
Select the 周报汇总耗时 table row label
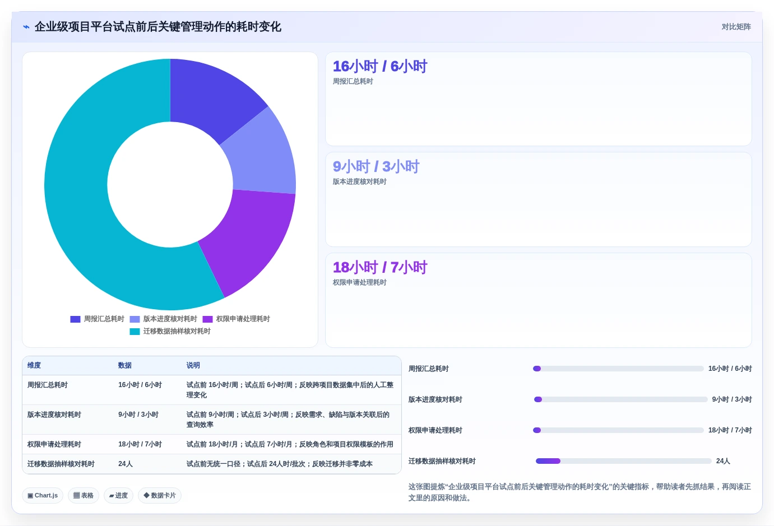coord(48,385)
